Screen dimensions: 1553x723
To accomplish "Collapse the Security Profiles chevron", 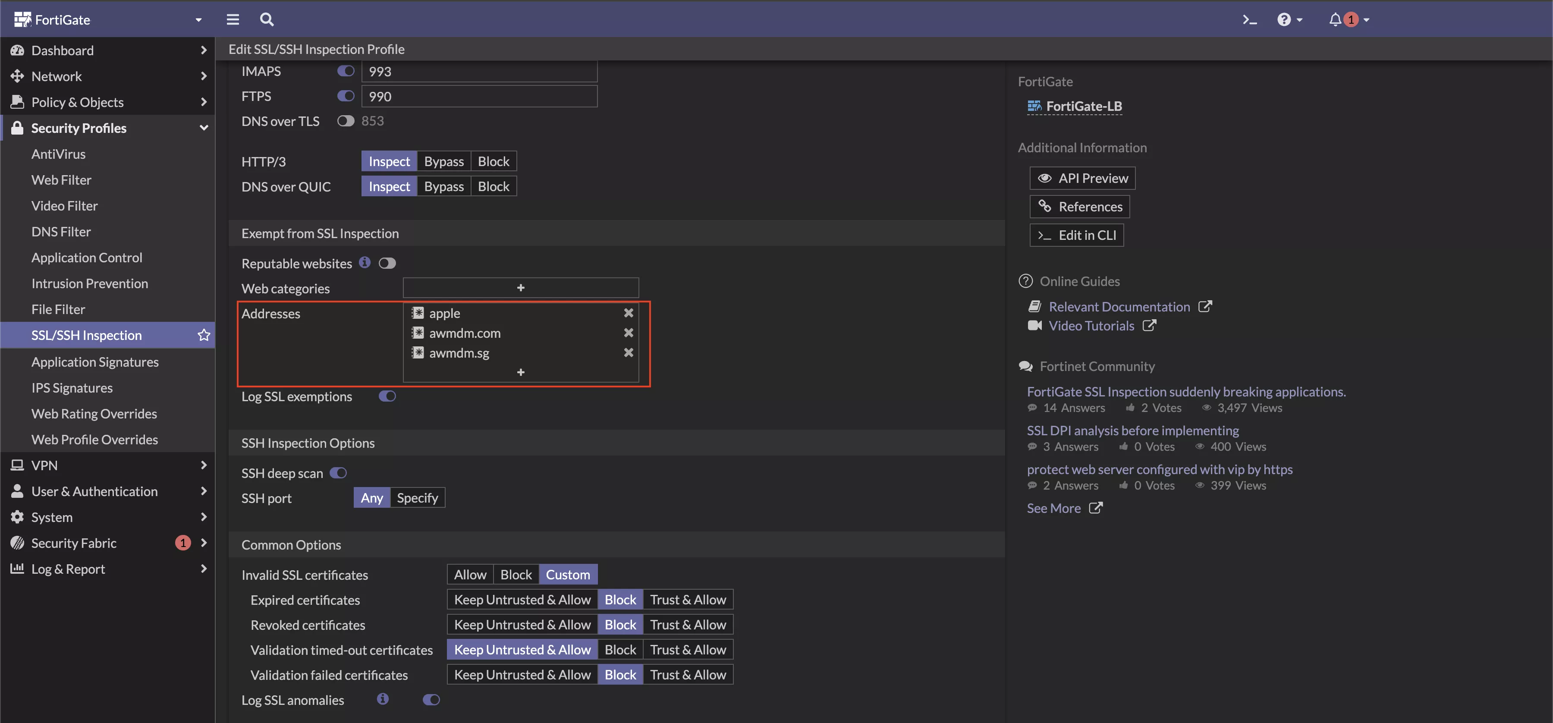I will [203, 128].
